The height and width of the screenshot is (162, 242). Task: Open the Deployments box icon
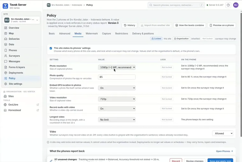[6, 73]
